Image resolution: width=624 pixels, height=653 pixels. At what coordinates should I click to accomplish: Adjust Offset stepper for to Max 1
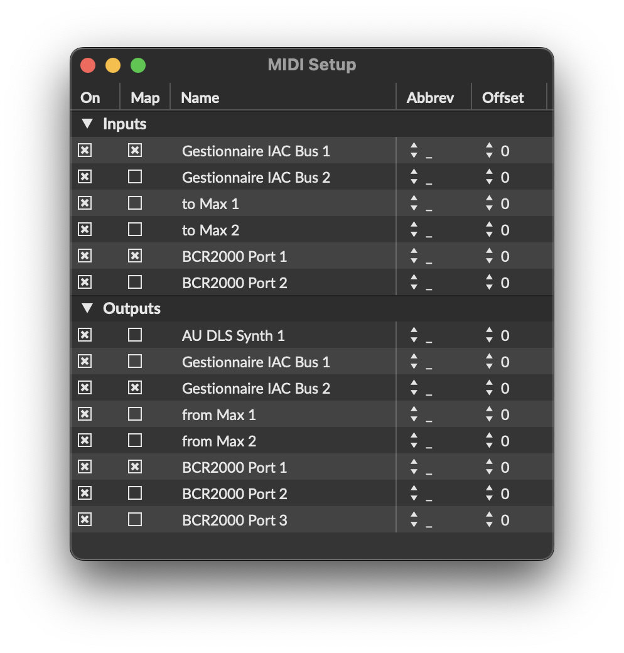pos(489,203)
